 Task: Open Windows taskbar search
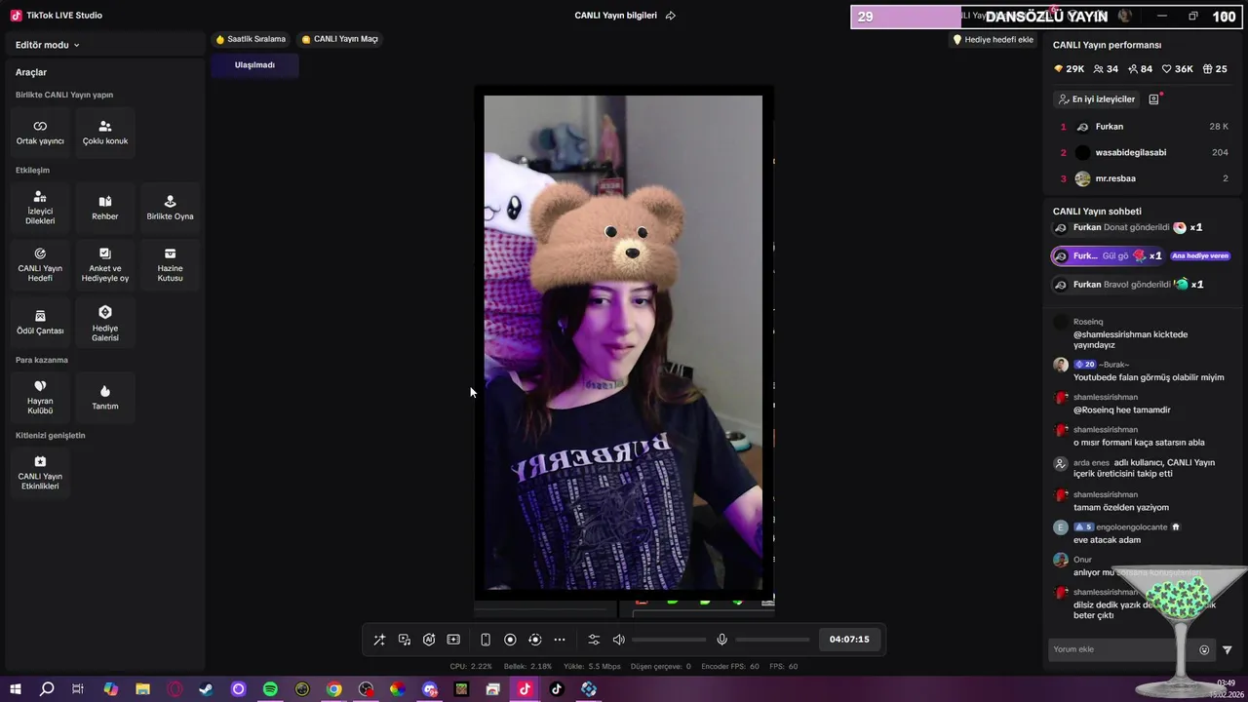[47, 689]
